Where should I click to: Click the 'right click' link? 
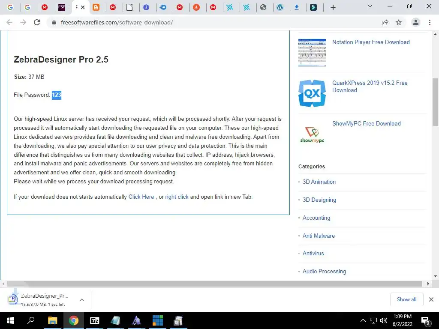[177, 197]
